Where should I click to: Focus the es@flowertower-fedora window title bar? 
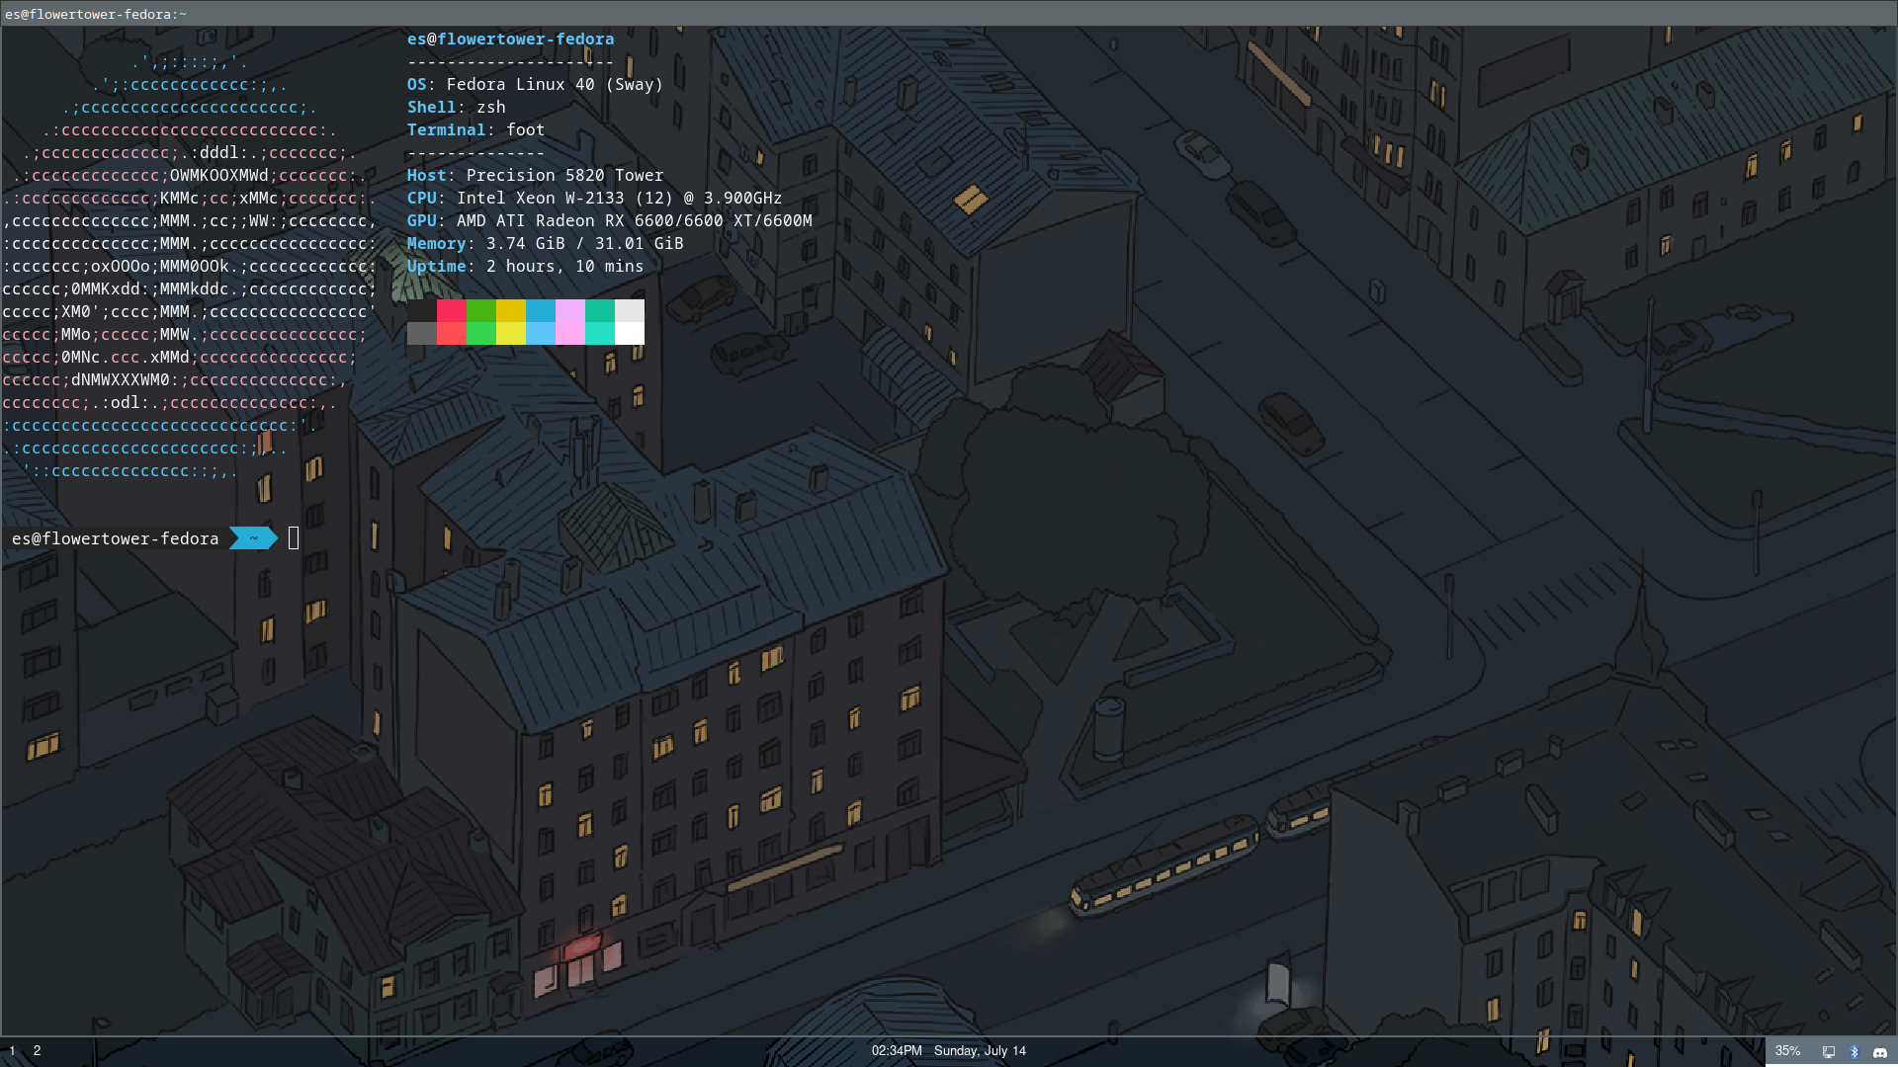(949, 14)
